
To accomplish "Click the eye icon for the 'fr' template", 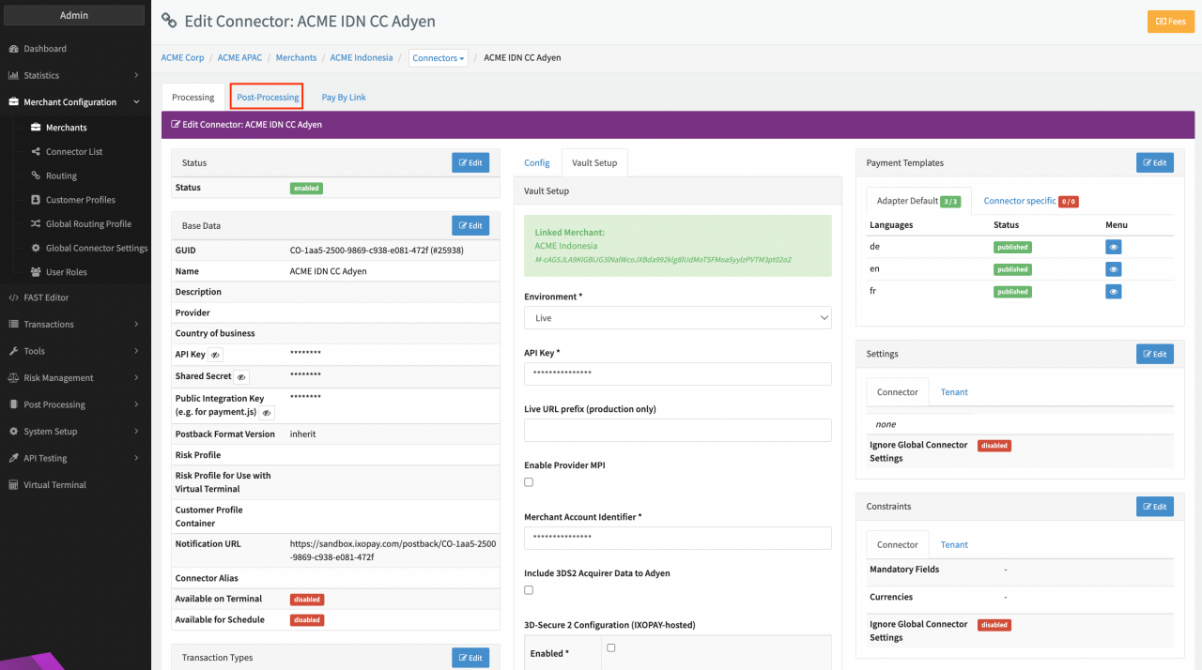I will coord(1113,292).
